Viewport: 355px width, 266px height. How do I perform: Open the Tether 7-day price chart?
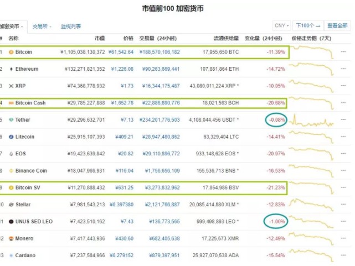click(x=312, y=120)
